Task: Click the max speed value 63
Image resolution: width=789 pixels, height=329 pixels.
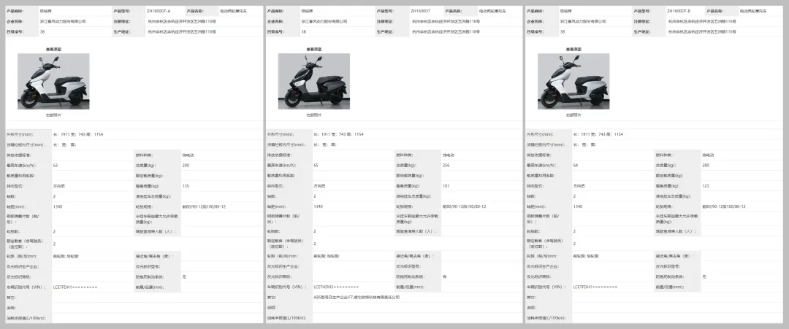Action: pyautogui.click(x=55, y=166)
